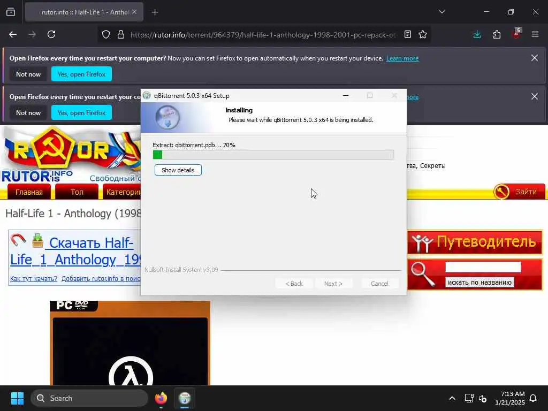
Task: Reload the rutor.info page
Action: coord(51,34)
